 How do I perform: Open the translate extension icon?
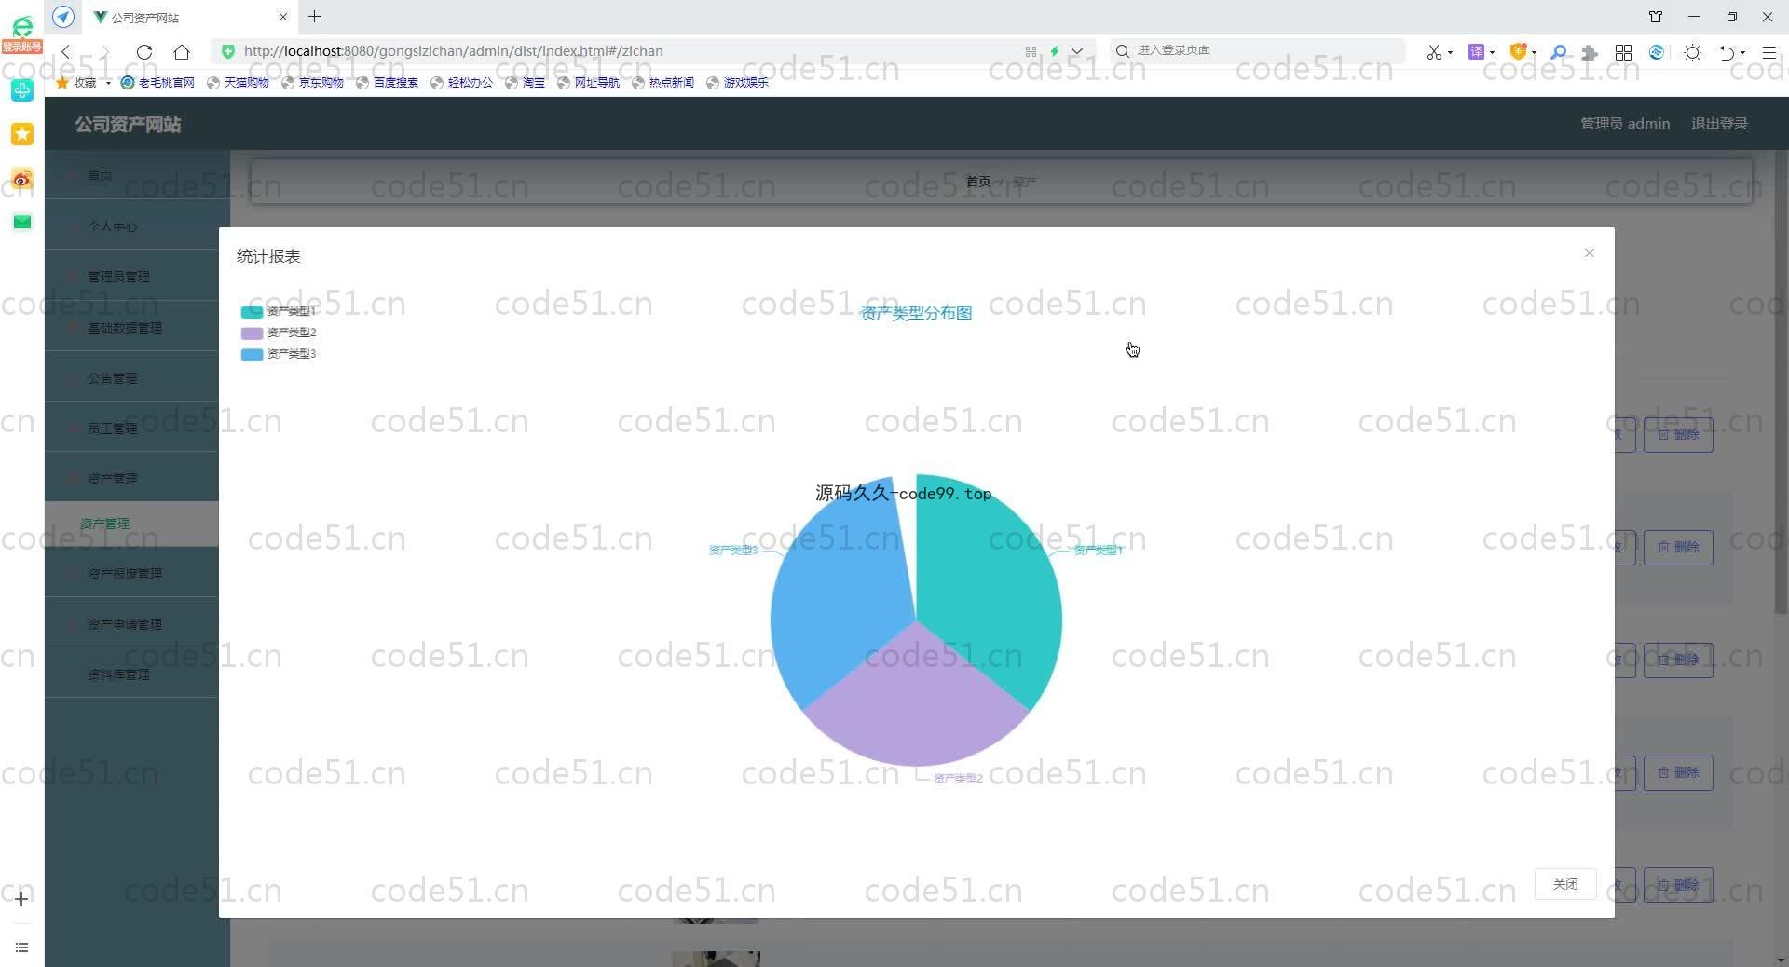coord(1476,52)
